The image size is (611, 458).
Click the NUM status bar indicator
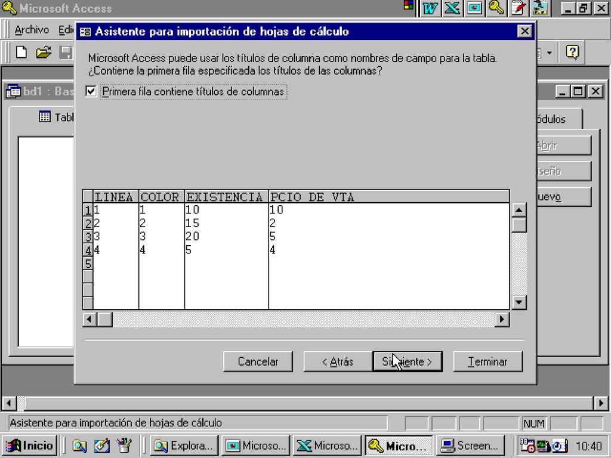534,423
